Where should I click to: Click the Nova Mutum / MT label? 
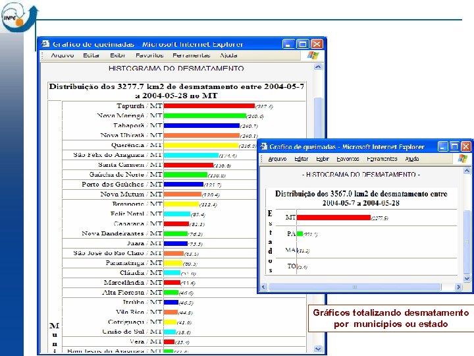tap(132, 194)
